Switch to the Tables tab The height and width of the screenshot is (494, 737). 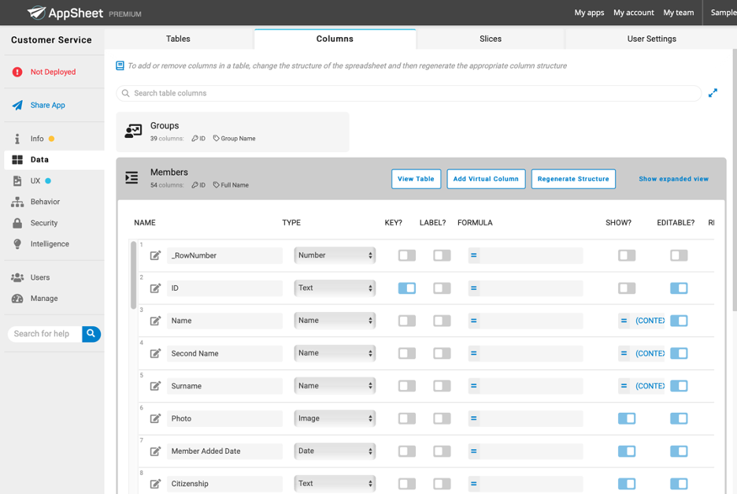coord(178,39)
